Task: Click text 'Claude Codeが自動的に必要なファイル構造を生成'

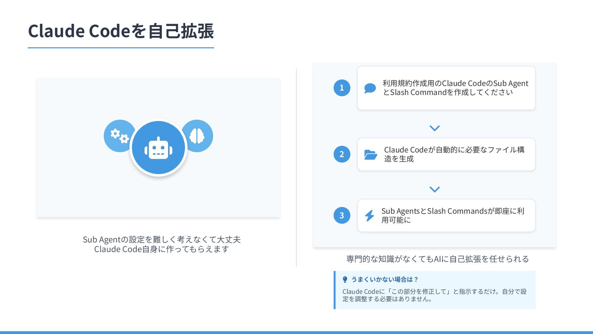Action: click(x=454, y=154)
